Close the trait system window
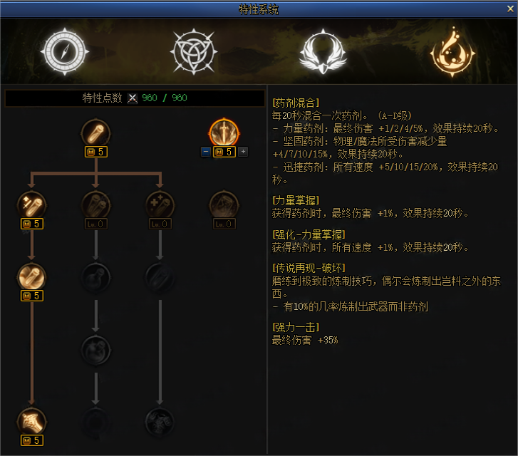Viewport: 518px width, 456px height. coord(510,9)
